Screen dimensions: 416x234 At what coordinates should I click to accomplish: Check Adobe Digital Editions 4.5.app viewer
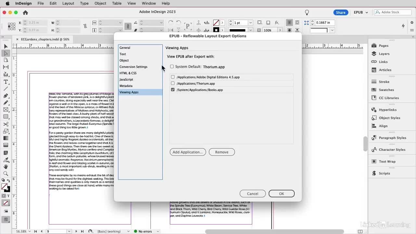pyautogui.click(x=173, y=77)
